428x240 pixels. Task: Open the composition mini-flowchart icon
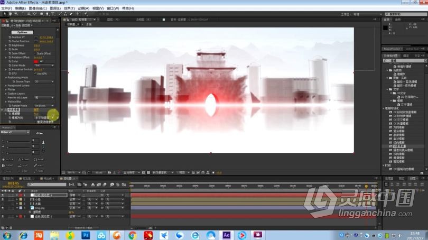pyautogui.click(x=72, y=185)
